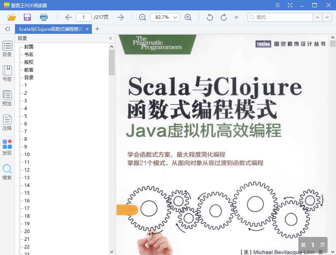Select outline entry 18
Image resolution: width=336 pixels, height=255 pixels.
pyautogui.click(x=27, y=216)
